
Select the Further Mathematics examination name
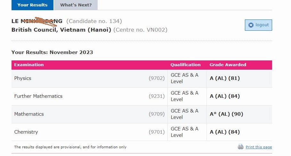click(38, 96)
